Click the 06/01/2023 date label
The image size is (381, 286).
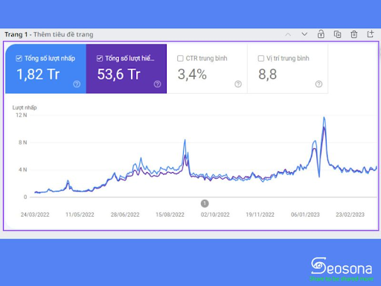[x=305, y=214]
